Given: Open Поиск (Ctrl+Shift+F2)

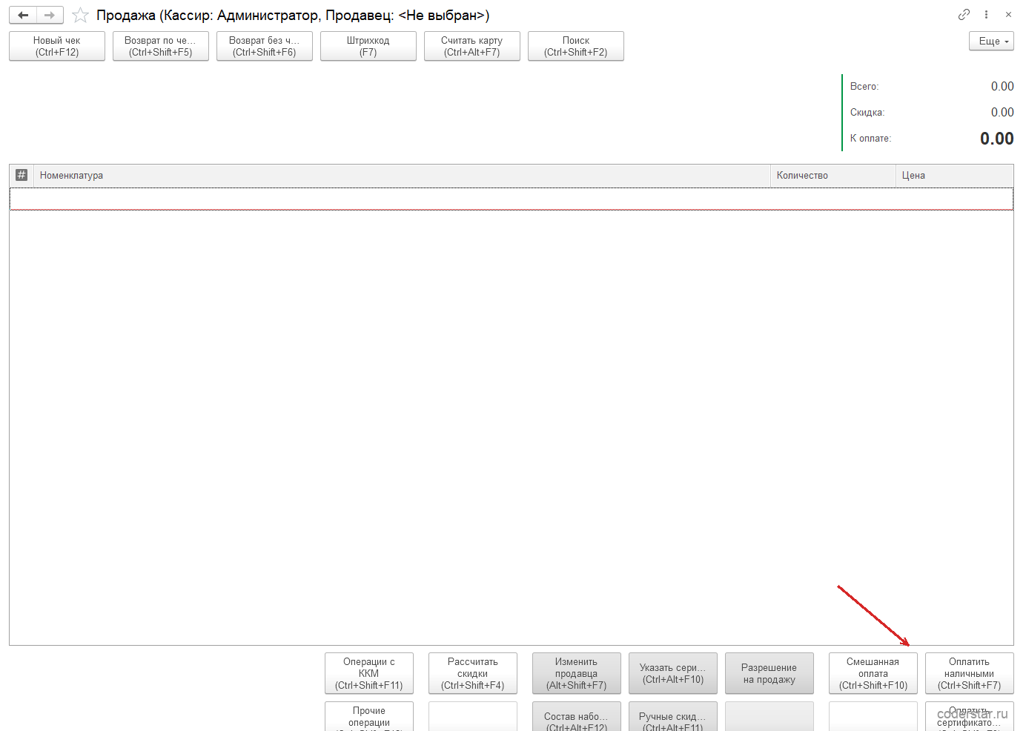Looking at the screenshot, I should point(576,46).
